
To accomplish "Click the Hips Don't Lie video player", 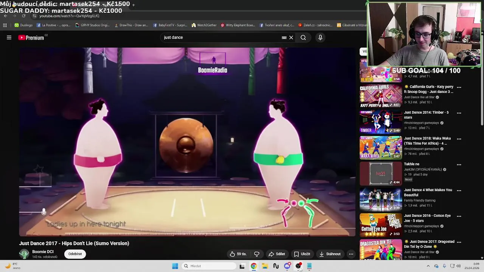I will click(x=187, y=142).
